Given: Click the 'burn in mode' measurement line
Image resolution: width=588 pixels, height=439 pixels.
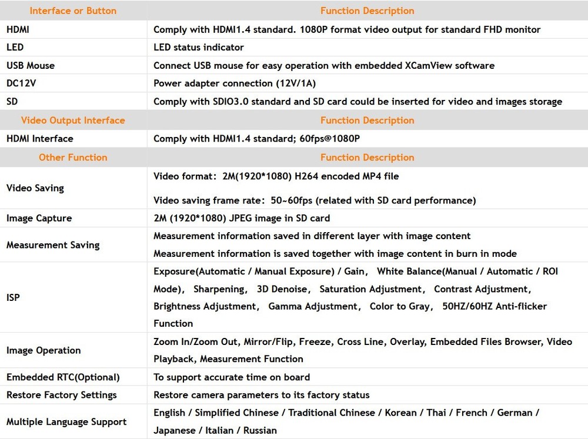Looking at the screenshot, I should [335, 254].
